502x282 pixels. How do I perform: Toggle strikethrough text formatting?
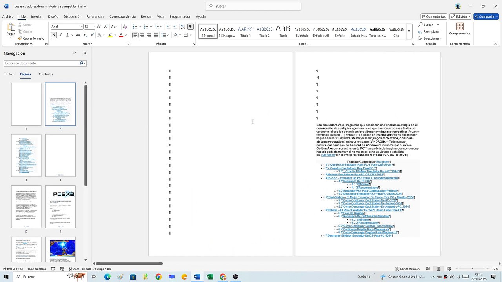click(x=78, y=35)
